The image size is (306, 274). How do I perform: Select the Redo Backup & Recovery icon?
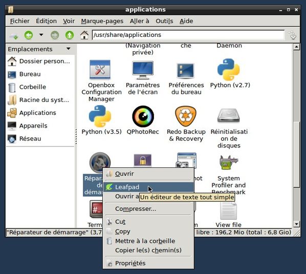coord(186,116)
